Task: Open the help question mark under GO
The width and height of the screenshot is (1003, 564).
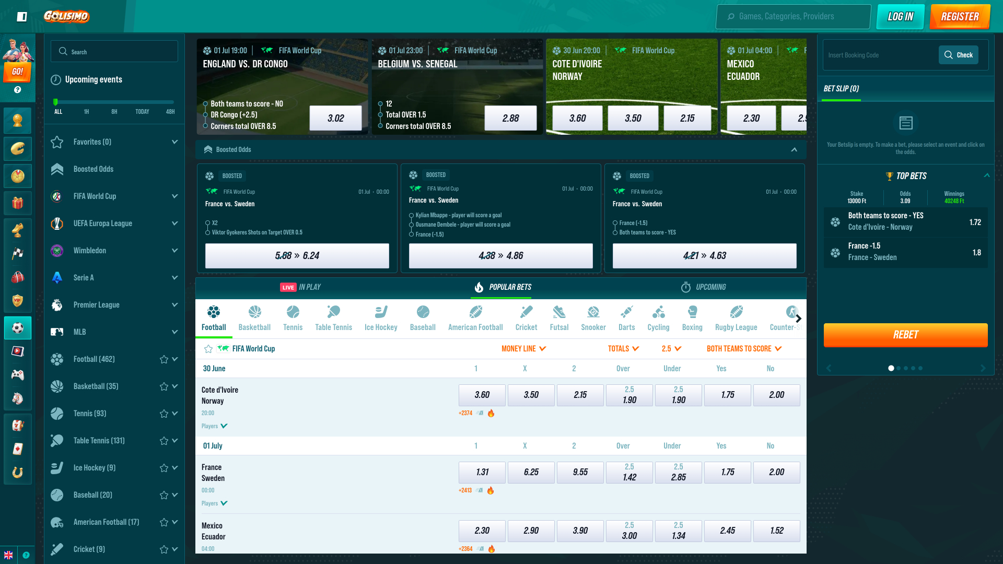Action: point(18,90)
